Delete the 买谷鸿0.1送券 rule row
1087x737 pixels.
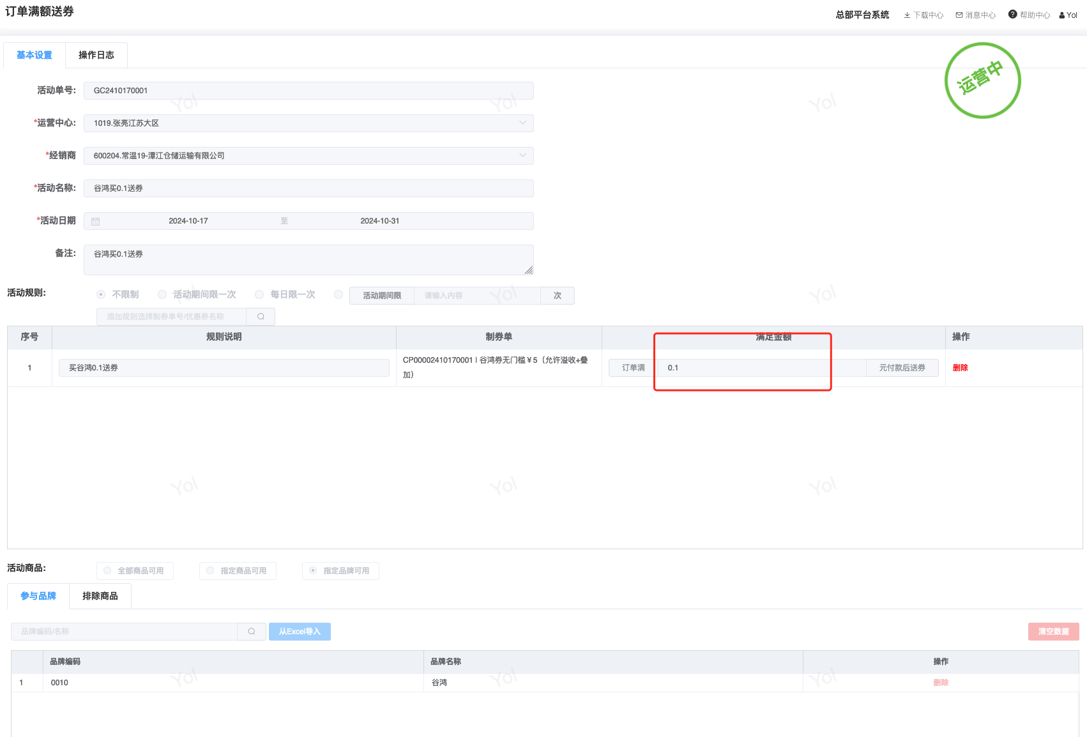961,368
